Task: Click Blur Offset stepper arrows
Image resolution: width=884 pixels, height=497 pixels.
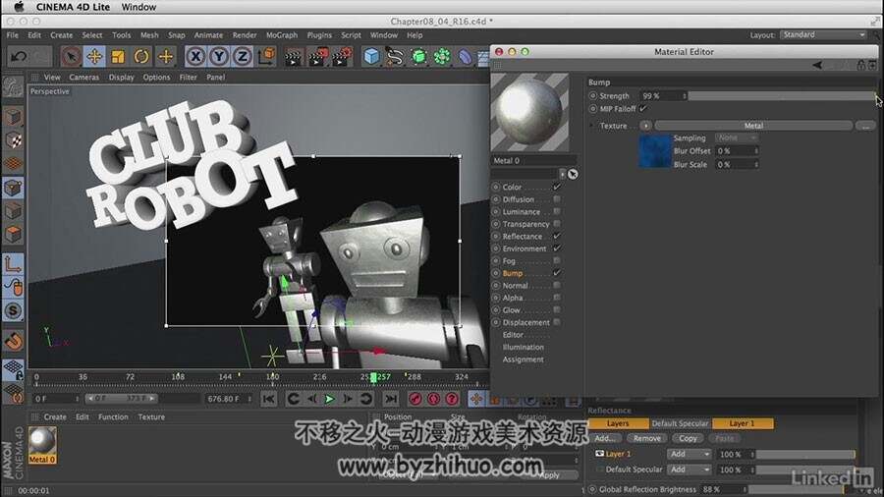Action: point(756,151)
